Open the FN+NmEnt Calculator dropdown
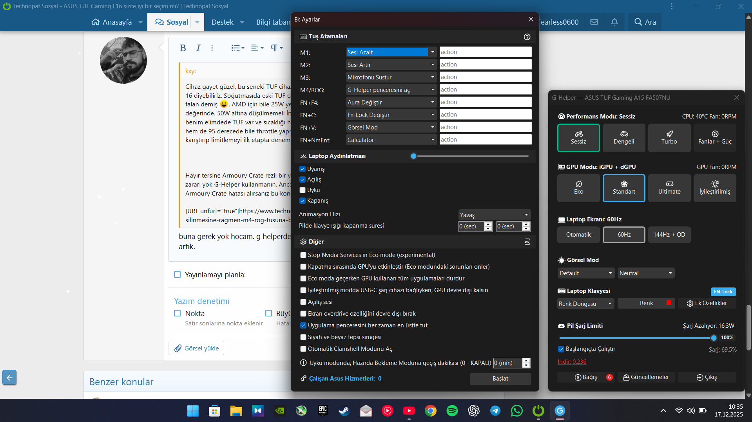752x422 pixels. [x=391, y=140]
